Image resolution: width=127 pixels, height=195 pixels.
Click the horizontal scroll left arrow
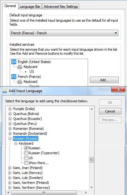(x=8, y=193)
